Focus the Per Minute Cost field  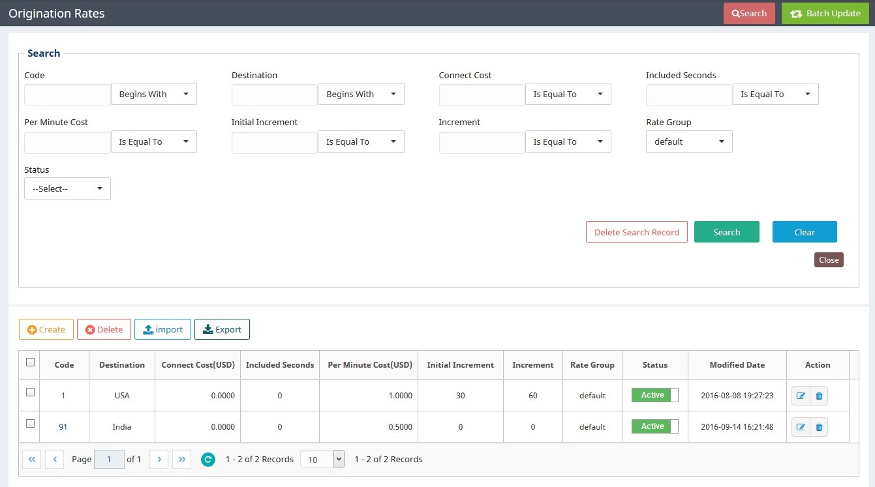point(67,142)
